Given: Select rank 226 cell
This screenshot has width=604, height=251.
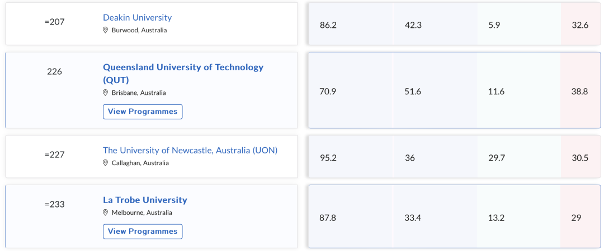Looking at the screenshot, I should [54, 71].
